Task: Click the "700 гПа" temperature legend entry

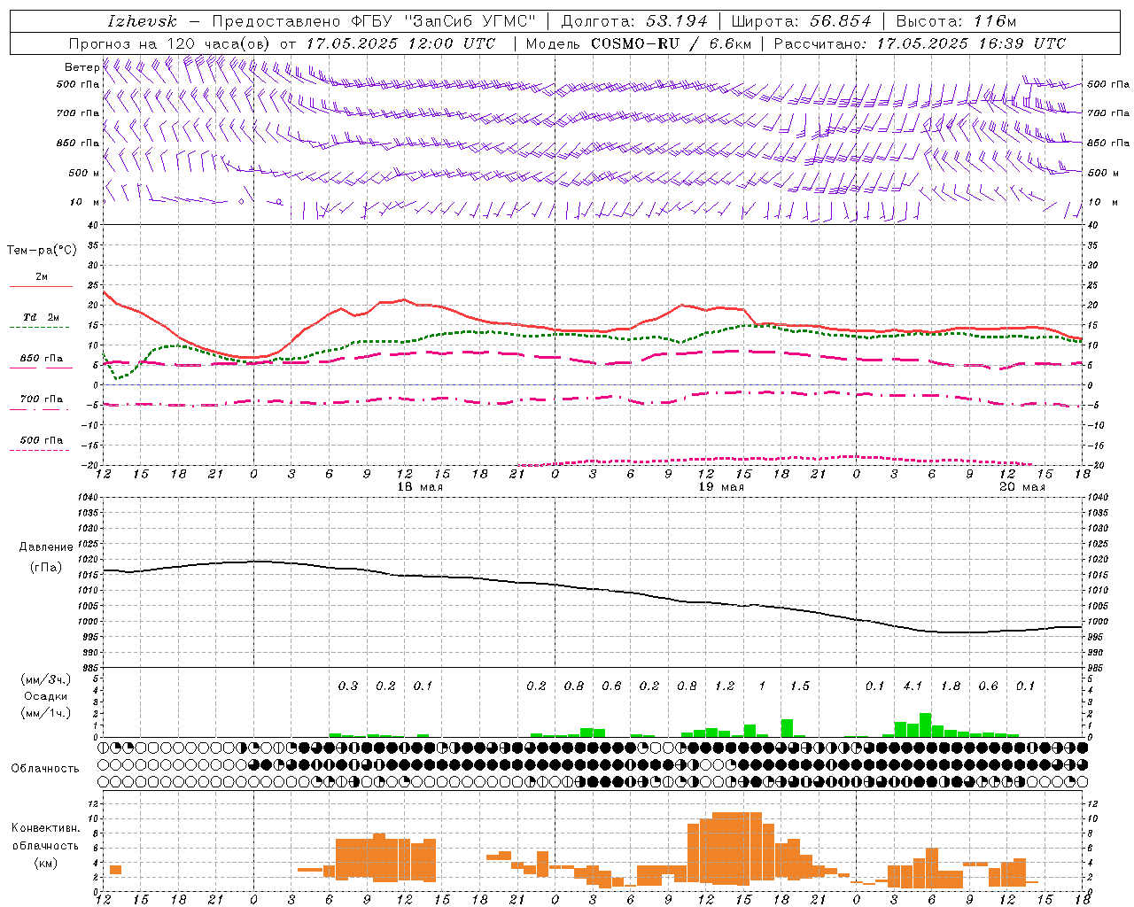Action: [x=41, y=399]
